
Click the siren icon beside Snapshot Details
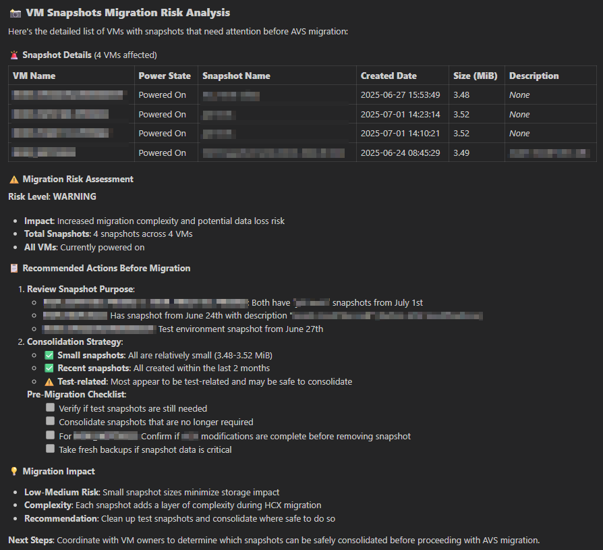tap(14, 55)
